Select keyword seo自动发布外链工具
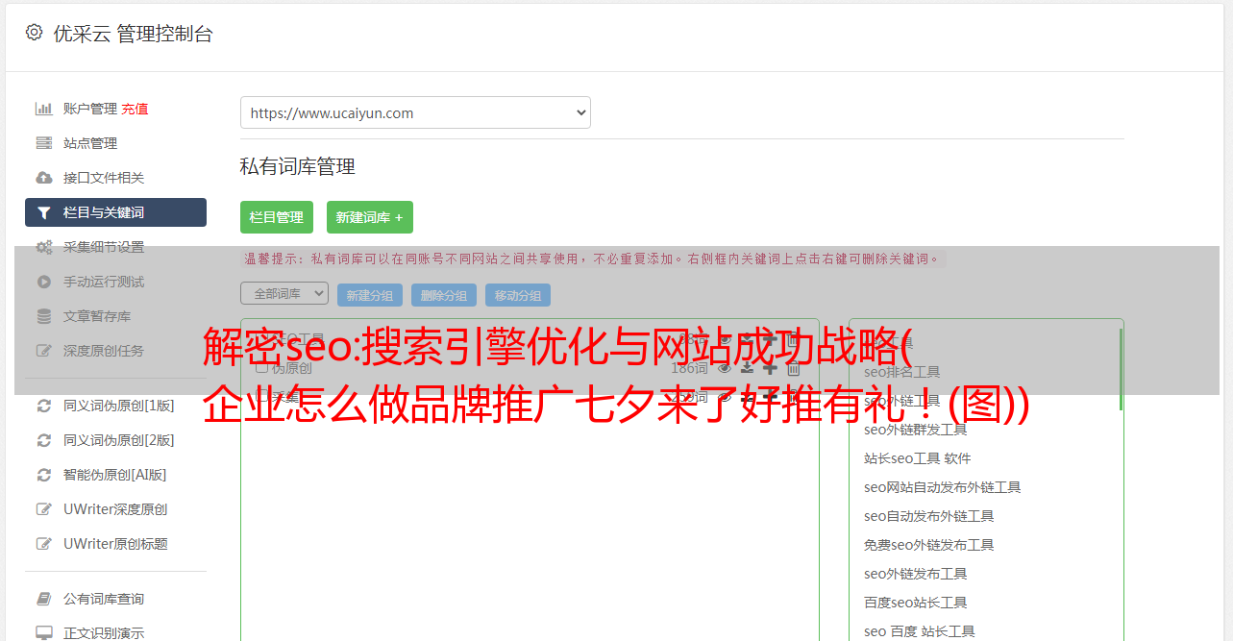 [x=929, y=516]
